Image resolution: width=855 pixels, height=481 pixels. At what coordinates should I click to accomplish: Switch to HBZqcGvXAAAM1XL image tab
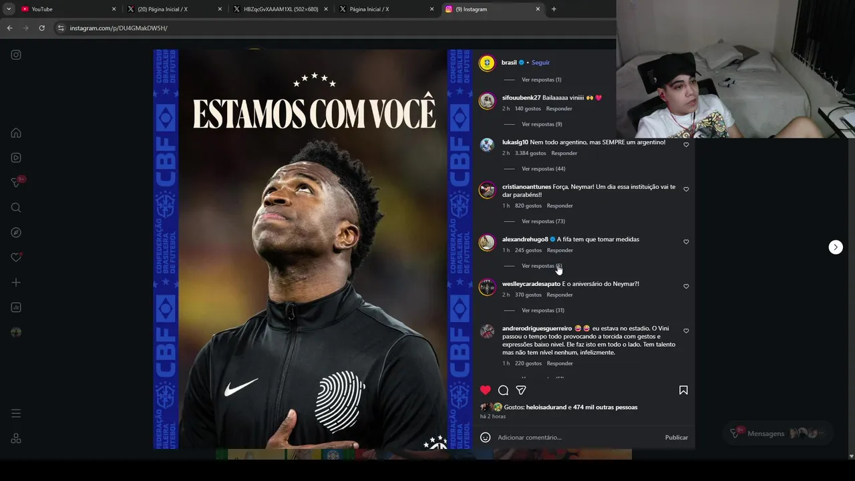tap(281, 9)
